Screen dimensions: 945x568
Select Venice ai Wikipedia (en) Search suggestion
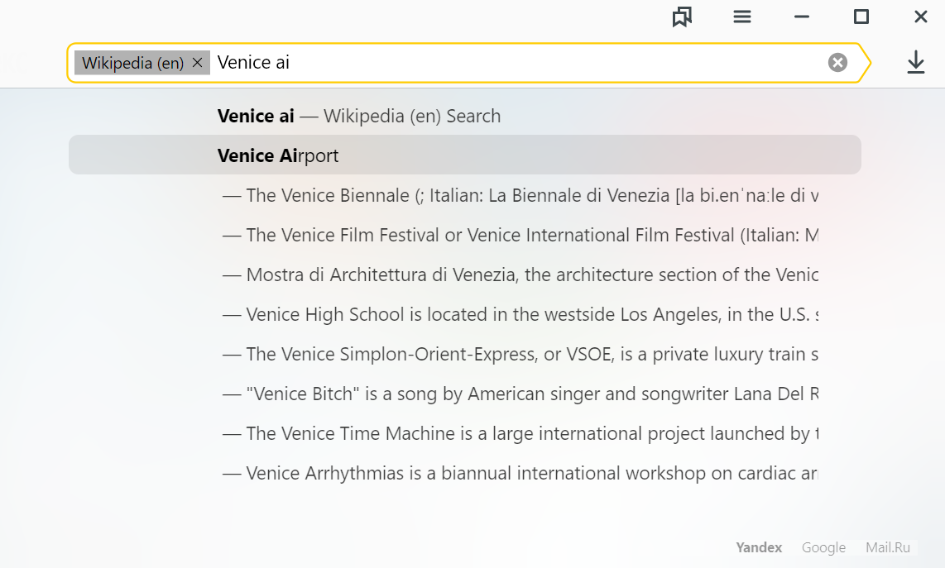465,116
